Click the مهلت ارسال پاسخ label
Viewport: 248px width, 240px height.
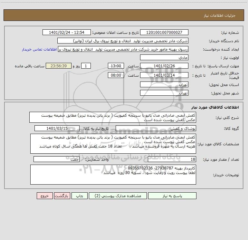pyautogui.click(x=223, y=66)
